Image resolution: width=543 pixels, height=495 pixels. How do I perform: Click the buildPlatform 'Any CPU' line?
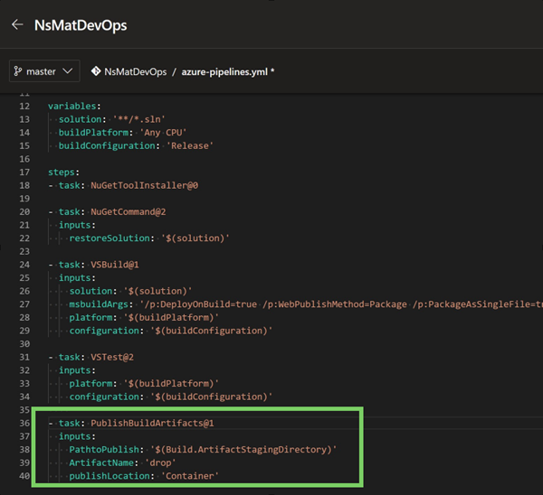tap(122, 133)
